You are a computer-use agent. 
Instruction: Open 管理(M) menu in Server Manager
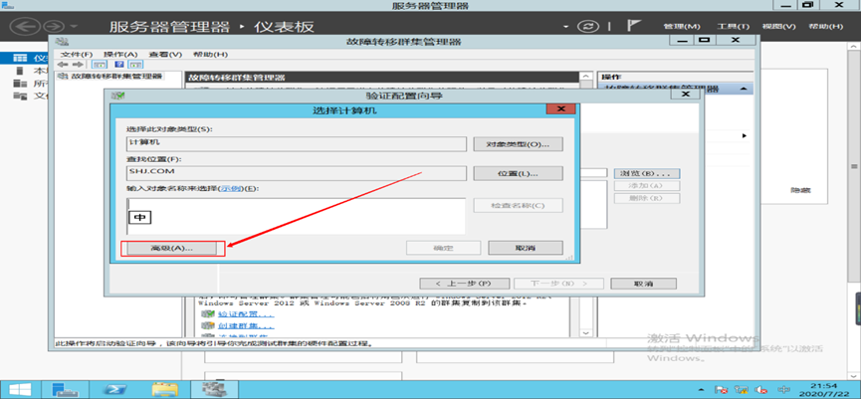pos(682,26)
